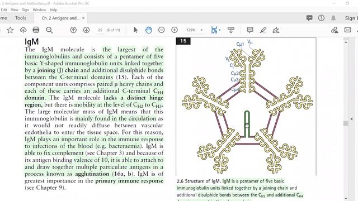Viewport: 358px width, 201px height.
Task: Click the share link icon
Action: tap(335, 30)
